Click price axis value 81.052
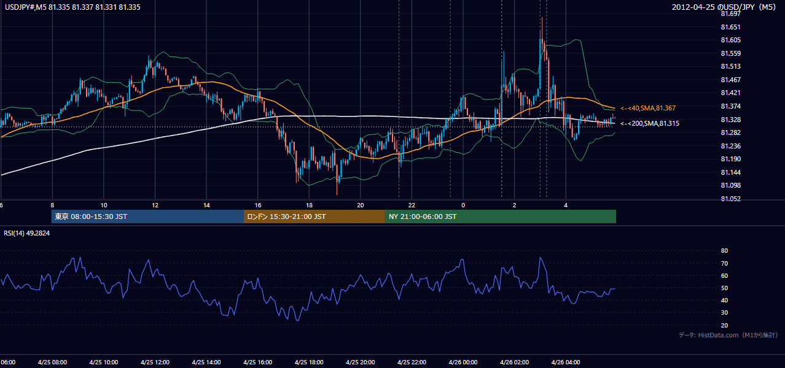785x368 pixels. [730, 199]
